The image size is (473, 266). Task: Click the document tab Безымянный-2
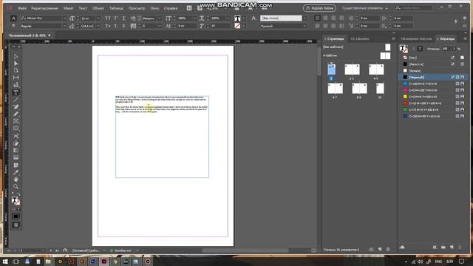(x=27, y=35)
